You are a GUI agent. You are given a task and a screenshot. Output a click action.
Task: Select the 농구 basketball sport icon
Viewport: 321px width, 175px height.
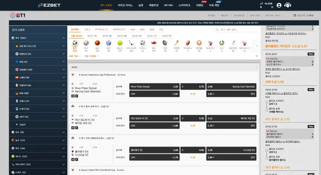(97, 43)
